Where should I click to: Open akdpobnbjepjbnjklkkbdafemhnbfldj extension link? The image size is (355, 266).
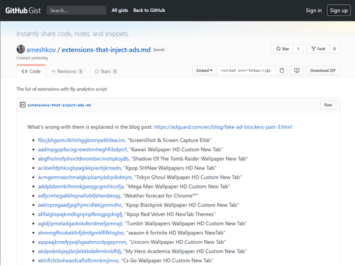(x=79, y=251)
